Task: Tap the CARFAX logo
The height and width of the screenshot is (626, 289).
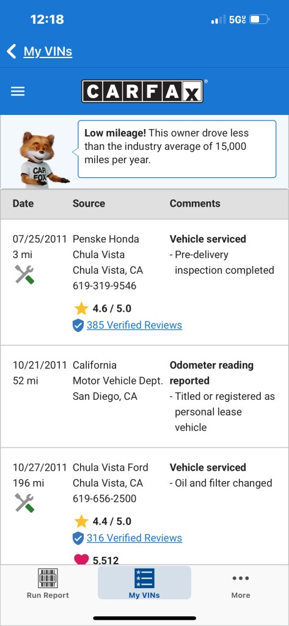Action: 142,91
